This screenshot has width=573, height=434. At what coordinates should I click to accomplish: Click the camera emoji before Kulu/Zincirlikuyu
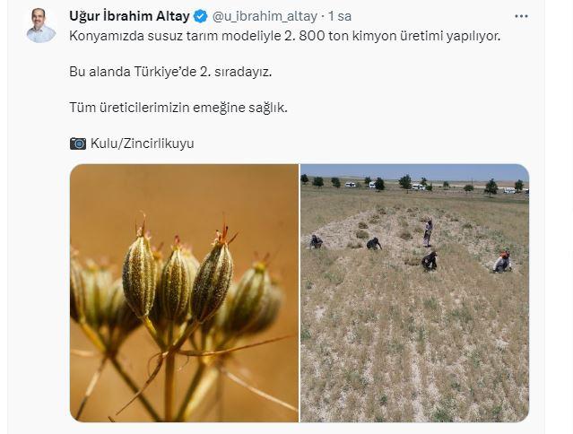click(x=78, y=143)
